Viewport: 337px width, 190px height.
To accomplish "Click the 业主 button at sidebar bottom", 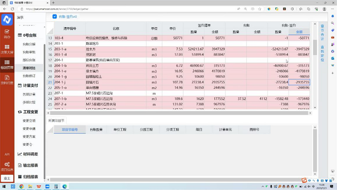I will [x=7, y=178].
